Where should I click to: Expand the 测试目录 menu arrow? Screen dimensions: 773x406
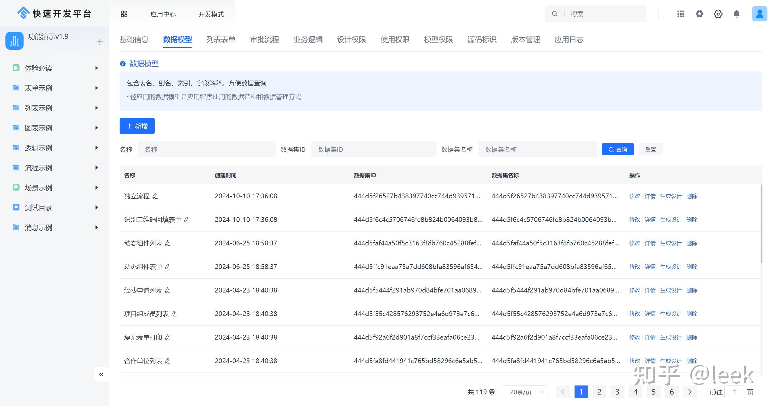pos(97,208)
